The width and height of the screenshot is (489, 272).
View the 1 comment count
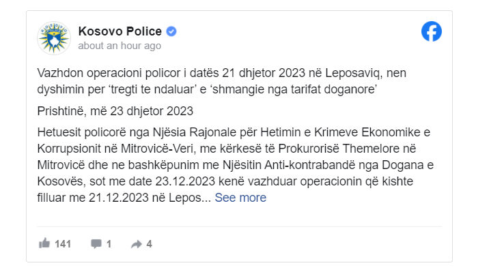coord(109,244)
